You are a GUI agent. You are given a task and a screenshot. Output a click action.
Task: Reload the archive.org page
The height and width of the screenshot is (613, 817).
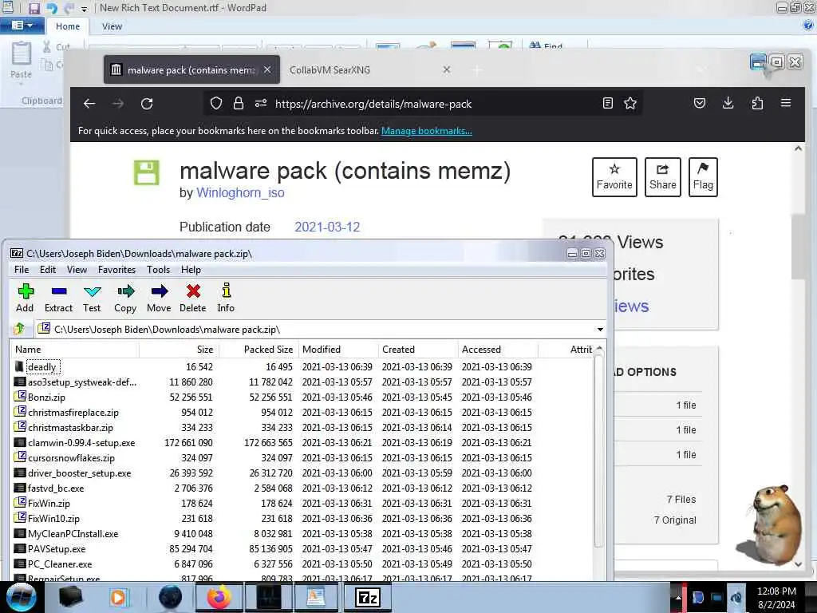147,104
